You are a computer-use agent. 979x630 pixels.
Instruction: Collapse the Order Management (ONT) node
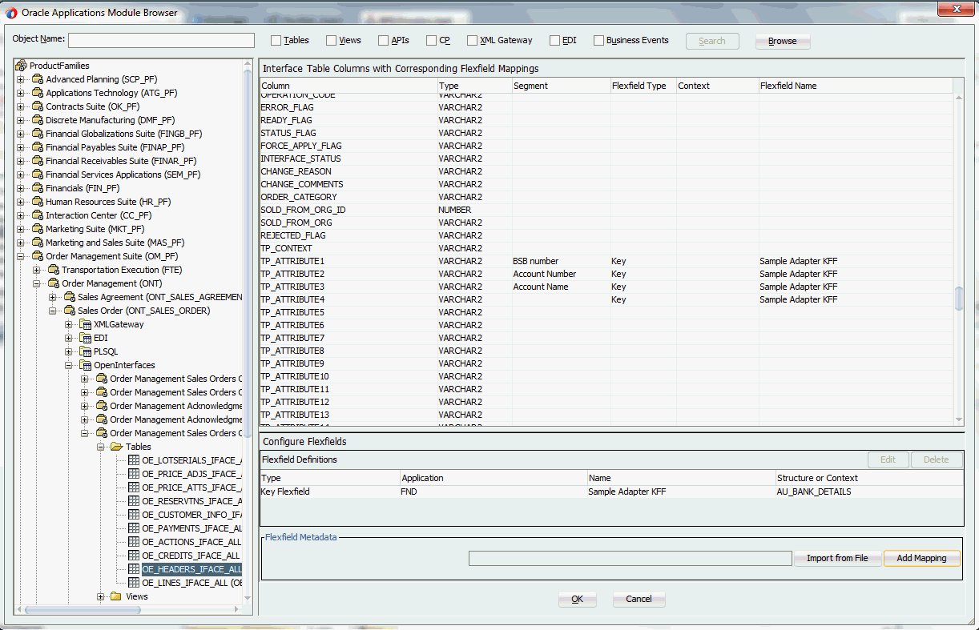click(37, 283)
